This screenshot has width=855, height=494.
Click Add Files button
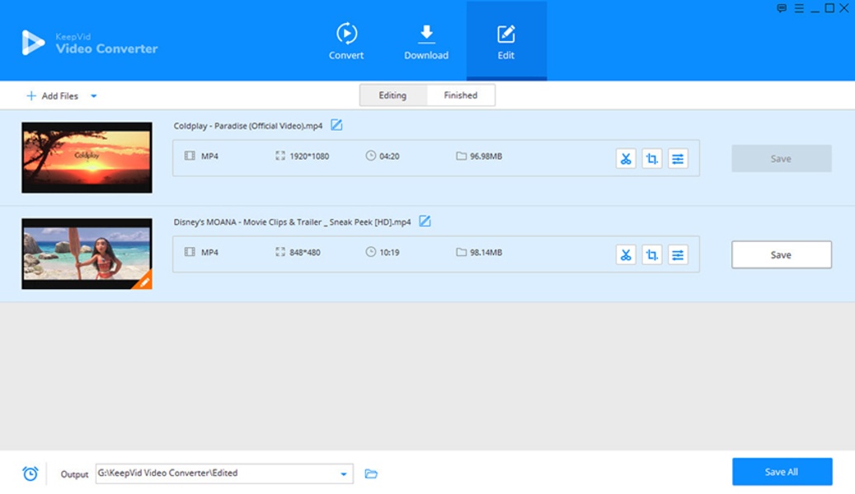tap(52, 96)
